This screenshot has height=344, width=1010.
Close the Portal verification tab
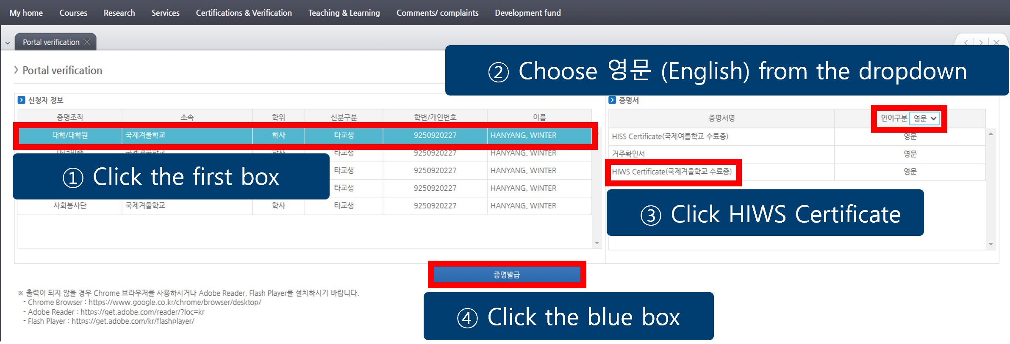click(x=87, y=42)
